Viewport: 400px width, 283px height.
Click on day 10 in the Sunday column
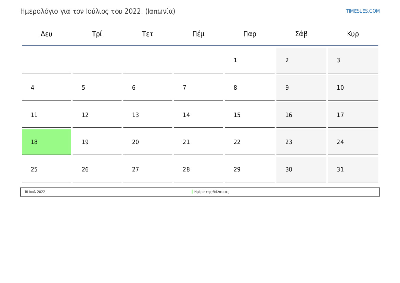pyautogui.click(x=353, y=88)
